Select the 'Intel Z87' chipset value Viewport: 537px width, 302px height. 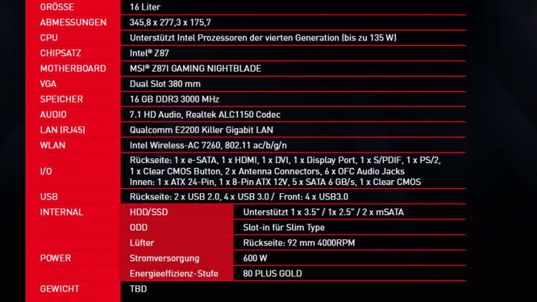(149, 53)
